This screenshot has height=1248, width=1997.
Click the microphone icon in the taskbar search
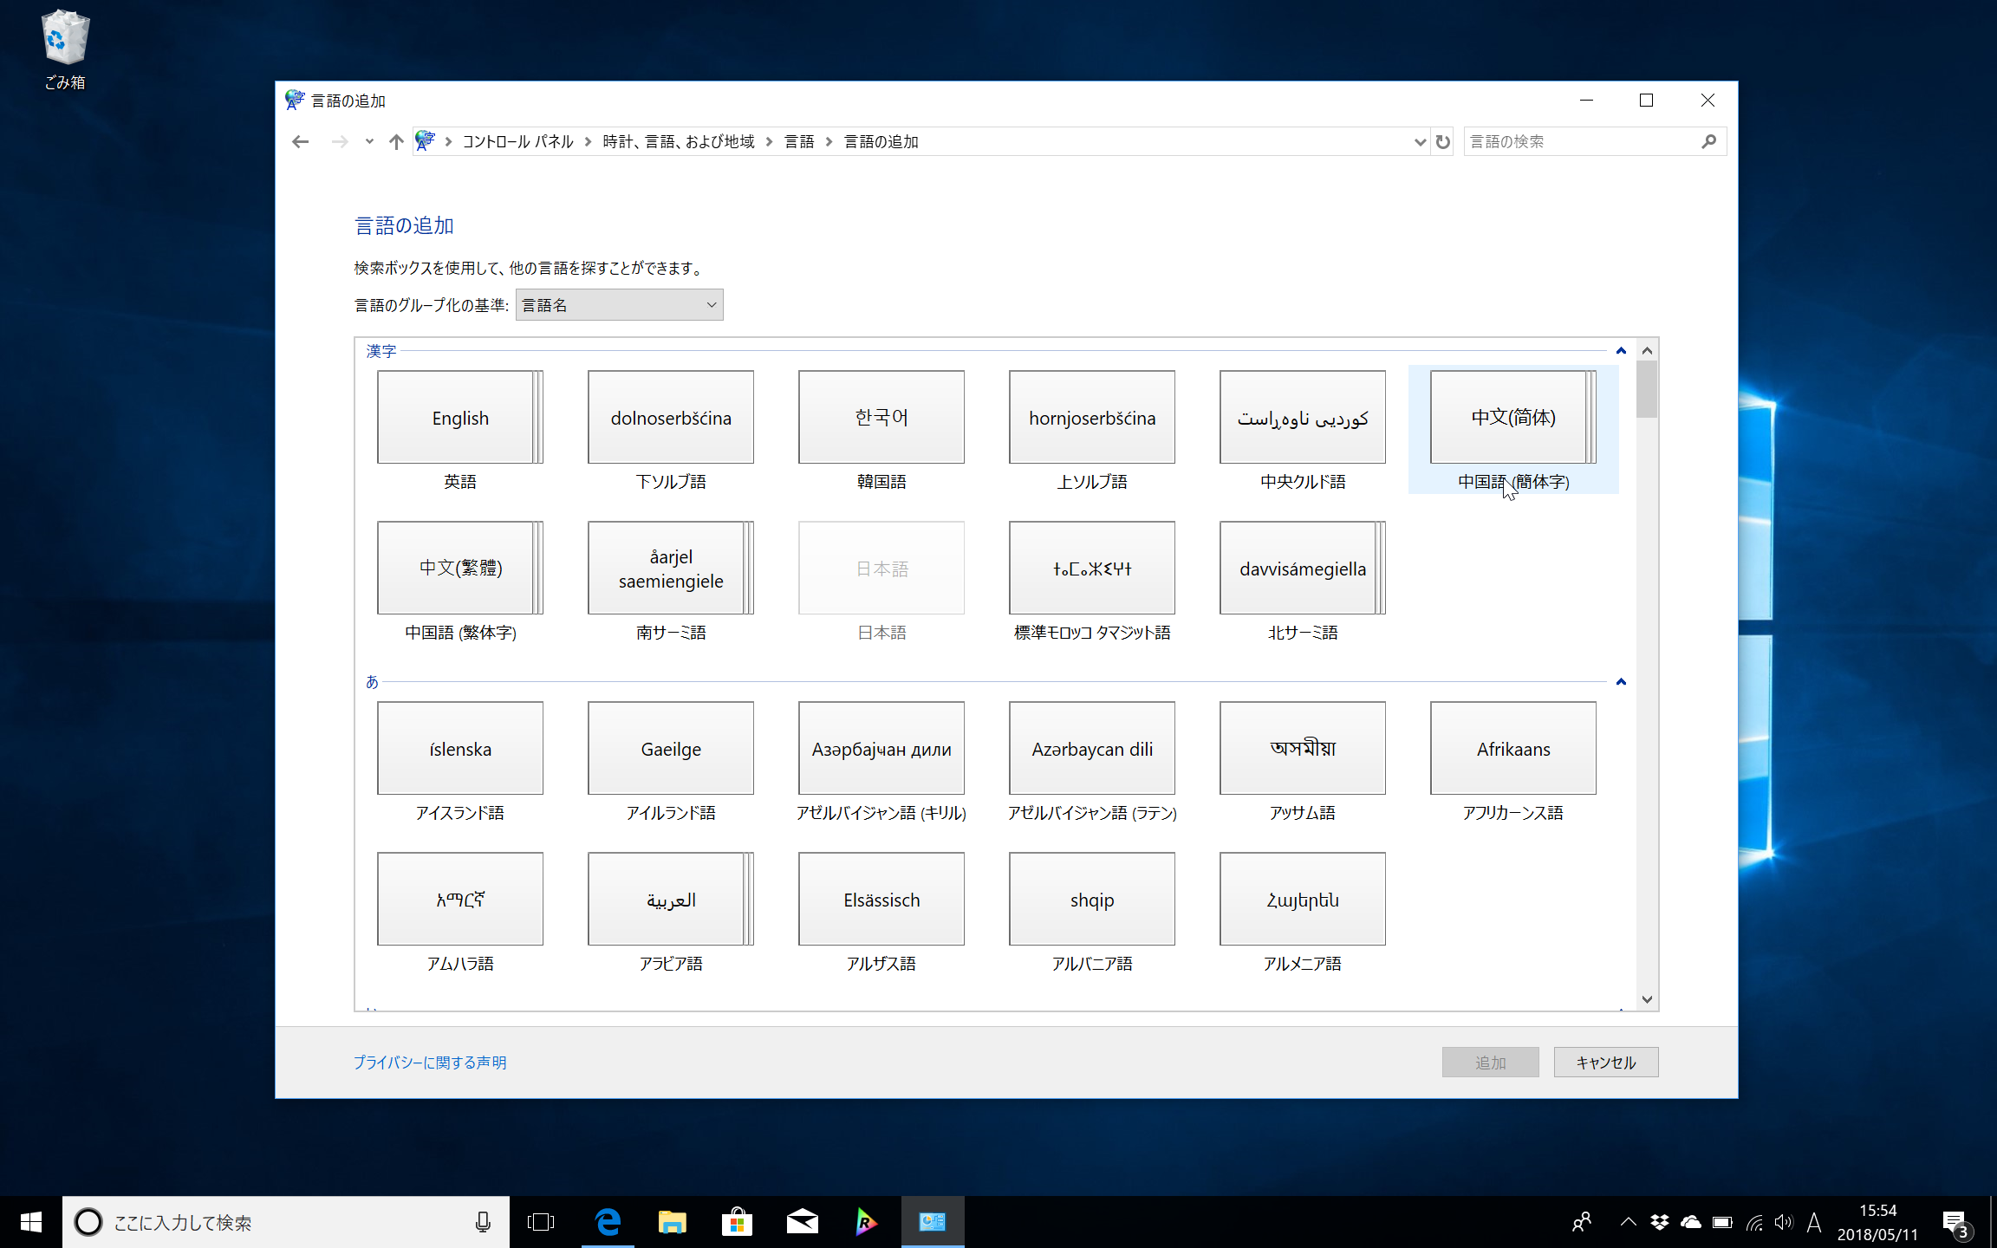pos(483,1222)
